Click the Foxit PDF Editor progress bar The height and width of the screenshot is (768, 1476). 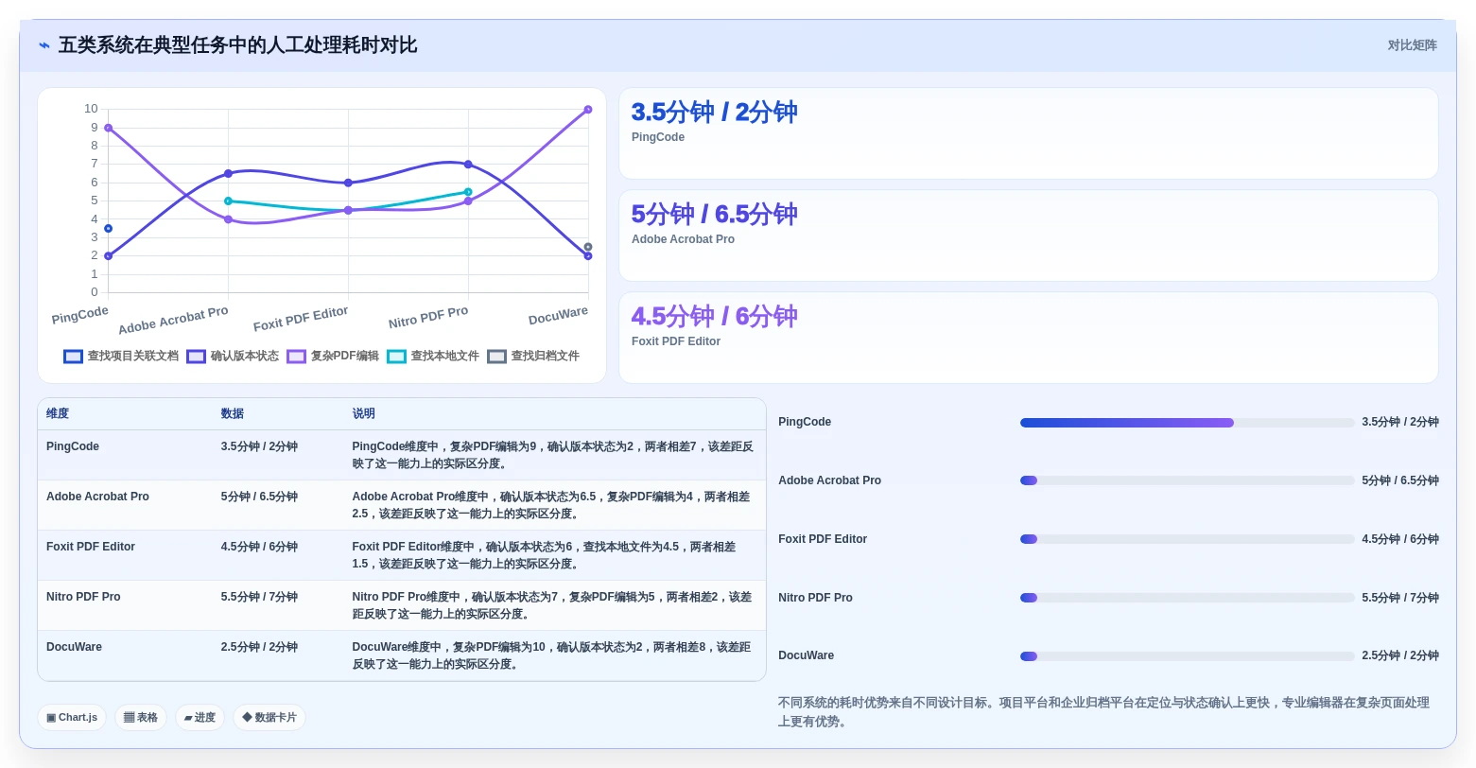click(1188, 539)
